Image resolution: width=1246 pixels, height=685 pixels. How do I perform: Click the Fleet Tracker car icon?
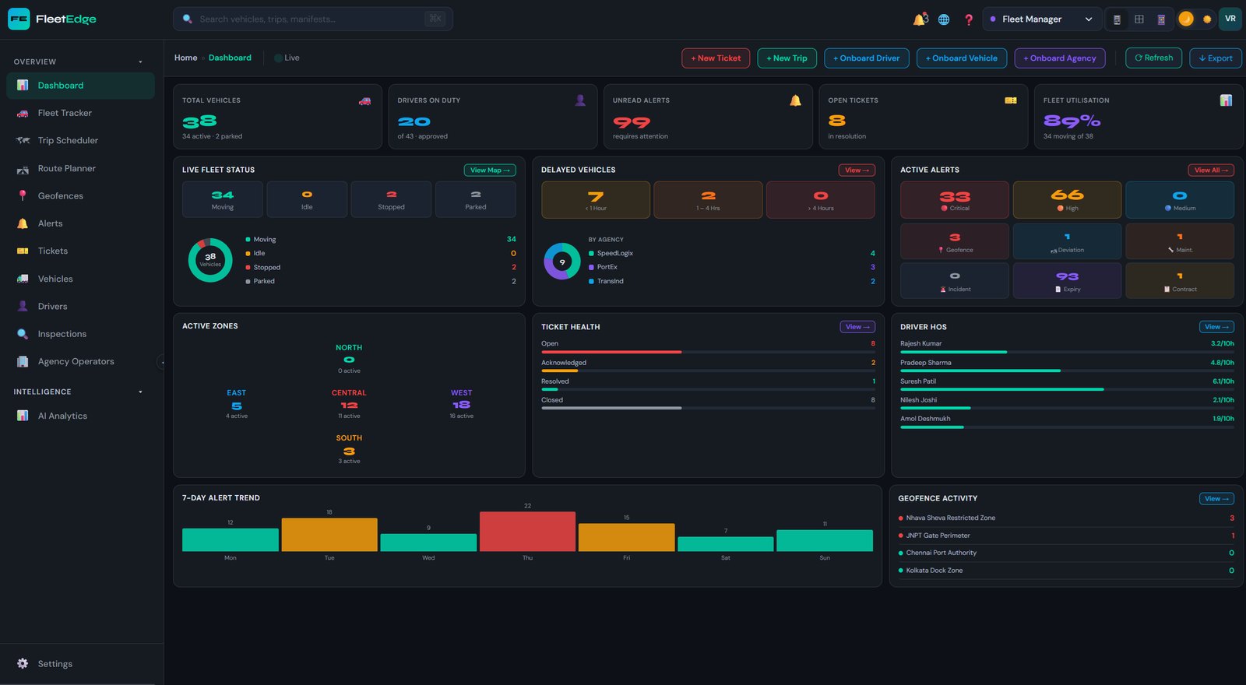tap(23, 113)
